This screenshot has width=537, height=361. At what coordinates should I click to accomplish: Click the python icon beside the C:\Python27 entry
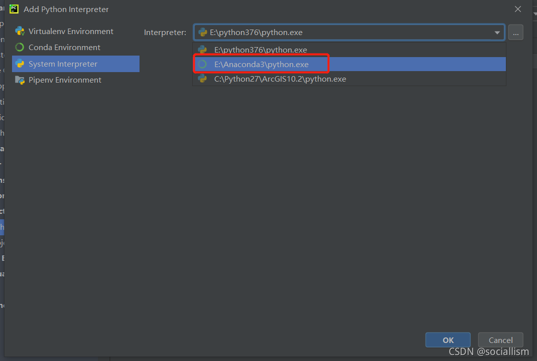202,79
